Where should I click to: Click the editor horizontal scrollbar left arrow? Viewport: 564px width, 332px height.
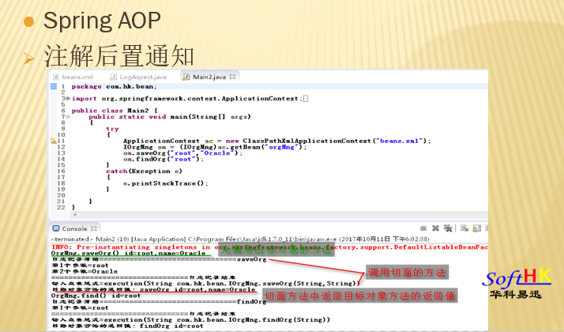click(x=75, y=215)
